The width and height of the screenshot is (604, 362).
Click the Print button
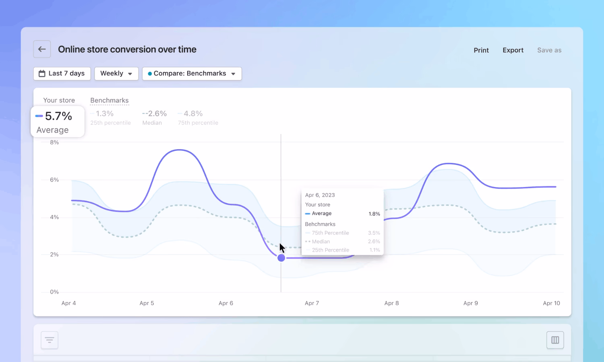[481, 50]
